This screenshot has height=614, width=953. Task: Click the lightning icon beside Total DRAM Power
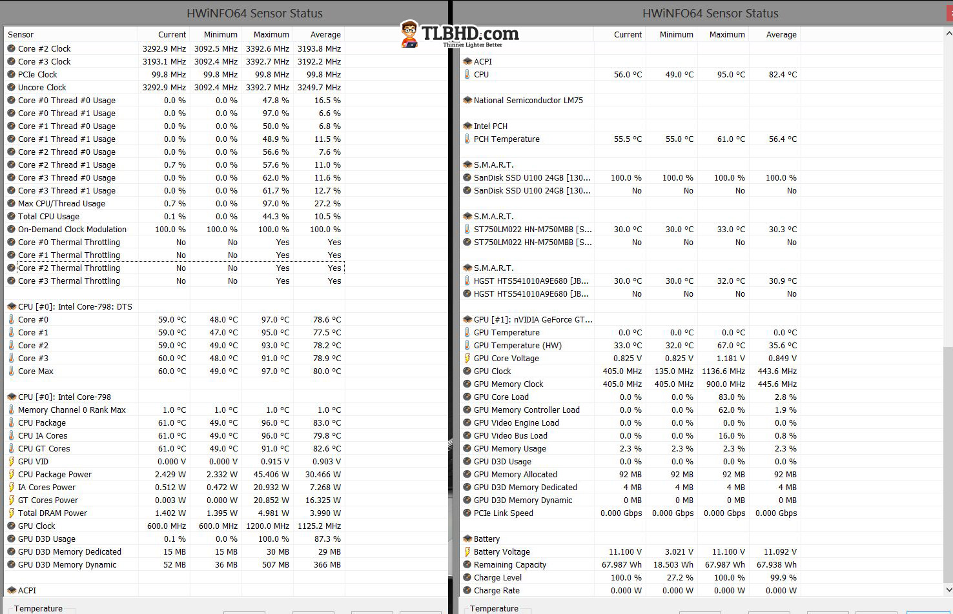click(11, 513)
